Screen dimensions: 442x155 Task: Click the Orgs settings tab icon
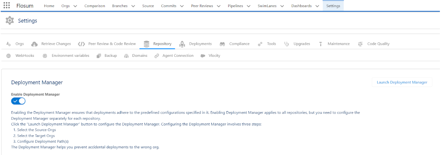[x=9, y=44]
